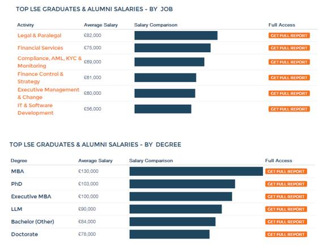Image resolution: width=331 pixels, height=250 pixels.
Task: Get full report for Compliance row
Action: (289, 62)
